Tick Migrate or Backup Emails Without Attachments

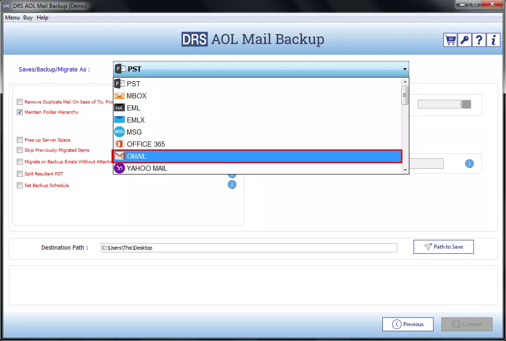20,162
